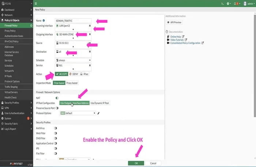This screenshot has width=256, height=167.
Task: Open Protocol Options default dropdown
Action: pos(78,113)
